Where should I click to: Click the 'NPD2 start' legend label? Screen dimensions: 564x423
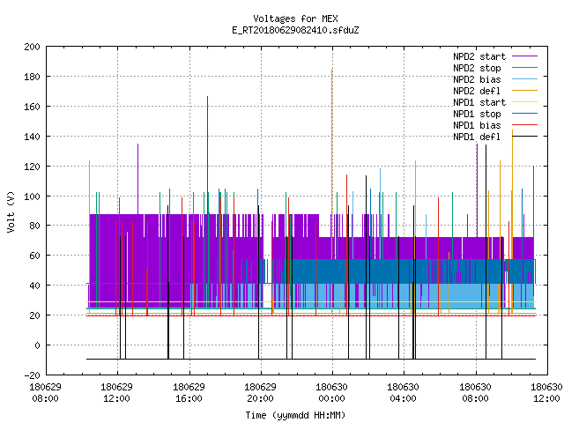coord(479,56)
